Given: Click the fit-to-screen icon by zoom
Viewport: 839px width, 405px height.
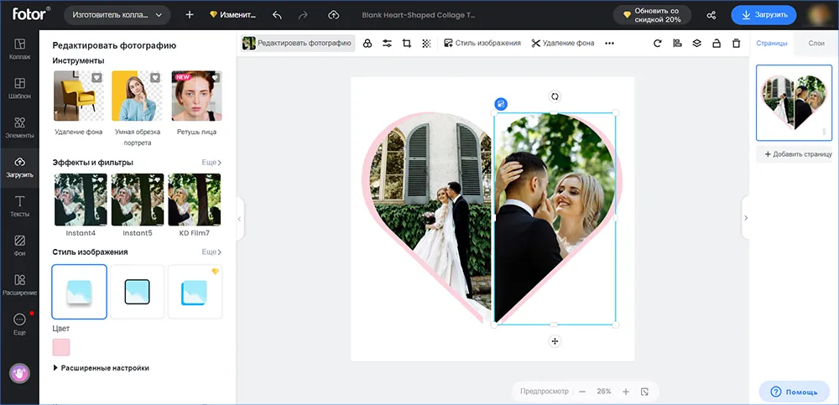Looking at the screenshot, I should point(644,392).
